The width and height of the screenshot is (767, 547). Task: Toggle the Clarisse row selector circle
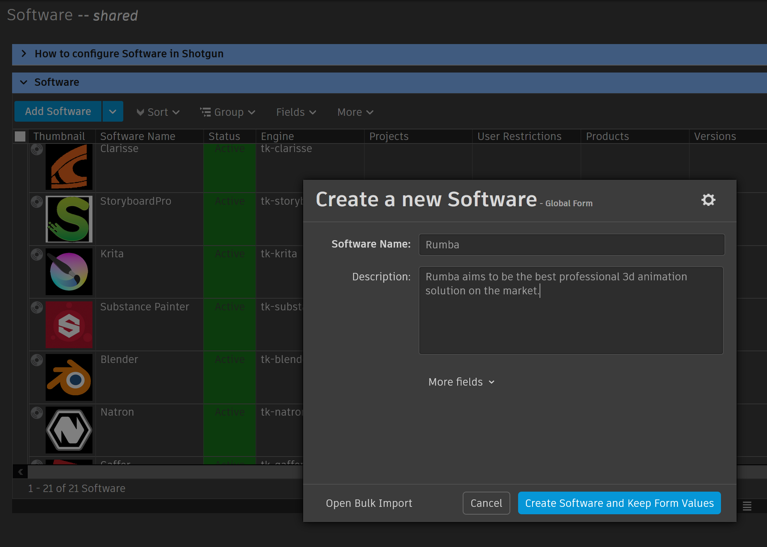click(37, 149)
